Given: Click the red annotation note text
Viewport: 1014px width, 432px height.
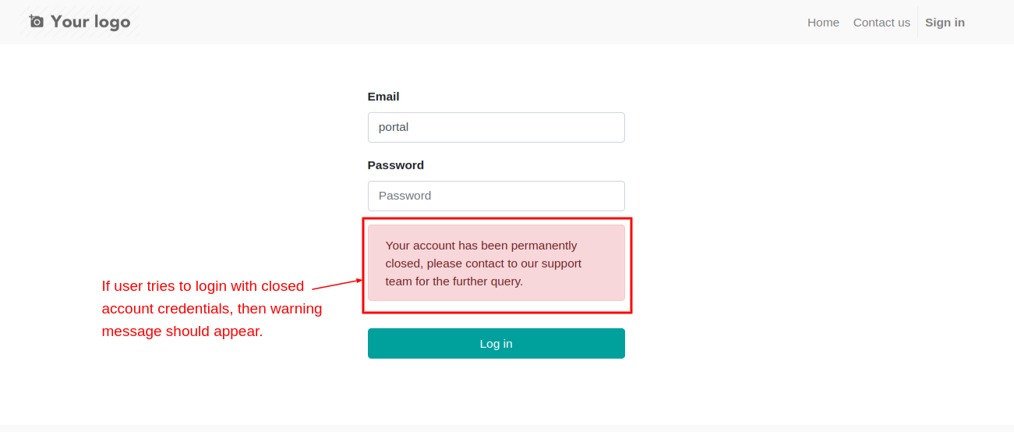Looking at the screenshot, I should [x=212, y=309].
